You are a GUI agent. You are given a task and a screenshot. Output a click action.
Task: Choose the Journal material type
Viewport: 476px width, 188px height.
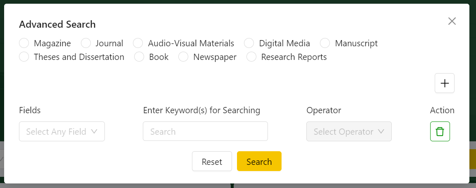click(86, 43)
